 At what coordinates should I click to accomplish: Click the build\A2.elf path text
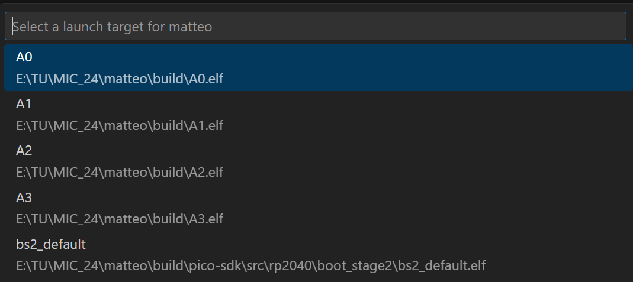click(120, 172)
